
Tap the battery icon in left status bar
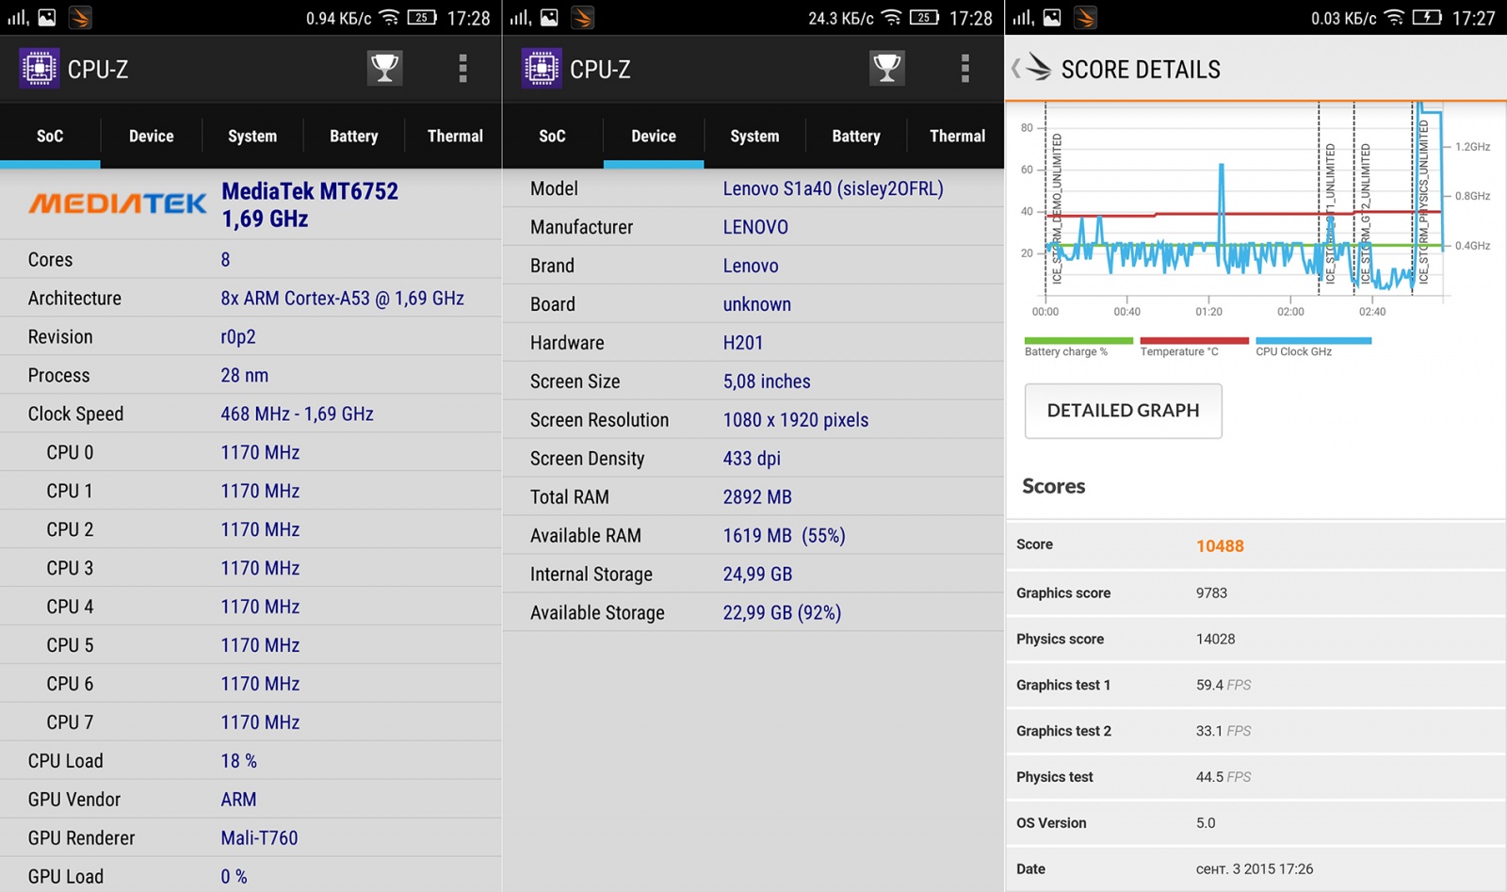(x=422, y=18)
